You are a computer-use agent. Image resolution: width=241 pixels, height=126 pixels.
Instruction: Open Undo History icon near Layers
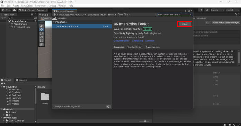201,10
